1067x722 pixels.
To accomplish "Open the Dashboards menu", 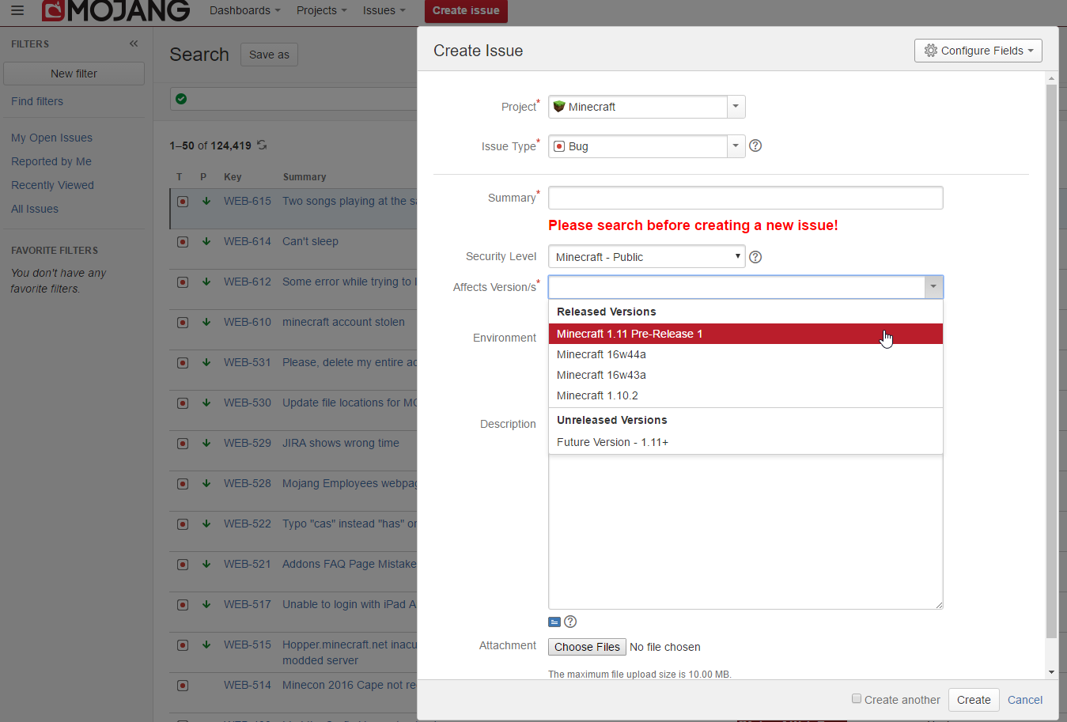I will 244,10.
